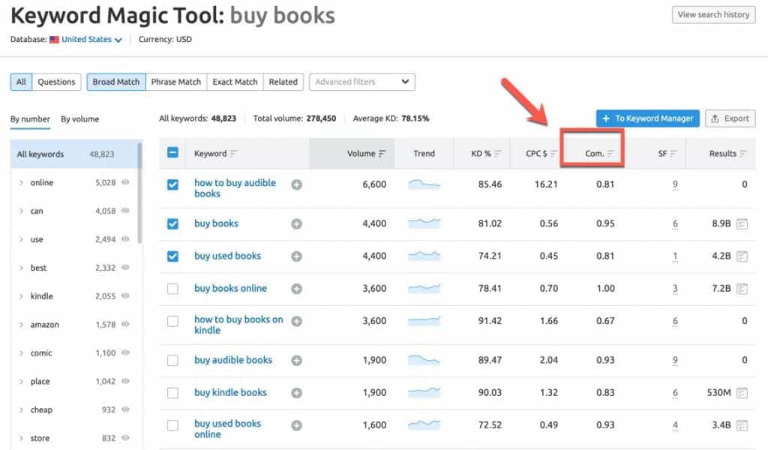768x450 pixels.
Task: Open SERP results icon for 'buy used books'
Action: [x=742, y=256]
